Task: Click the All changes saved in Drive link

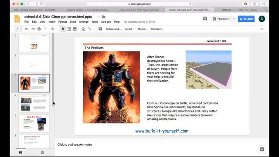Action: click(139, 22)
